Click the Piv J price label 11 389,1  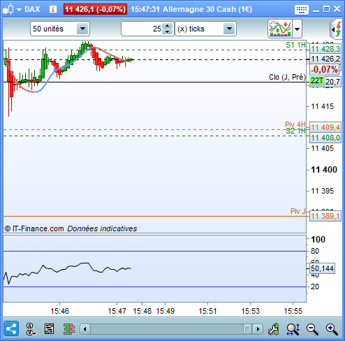coord(325,216)
